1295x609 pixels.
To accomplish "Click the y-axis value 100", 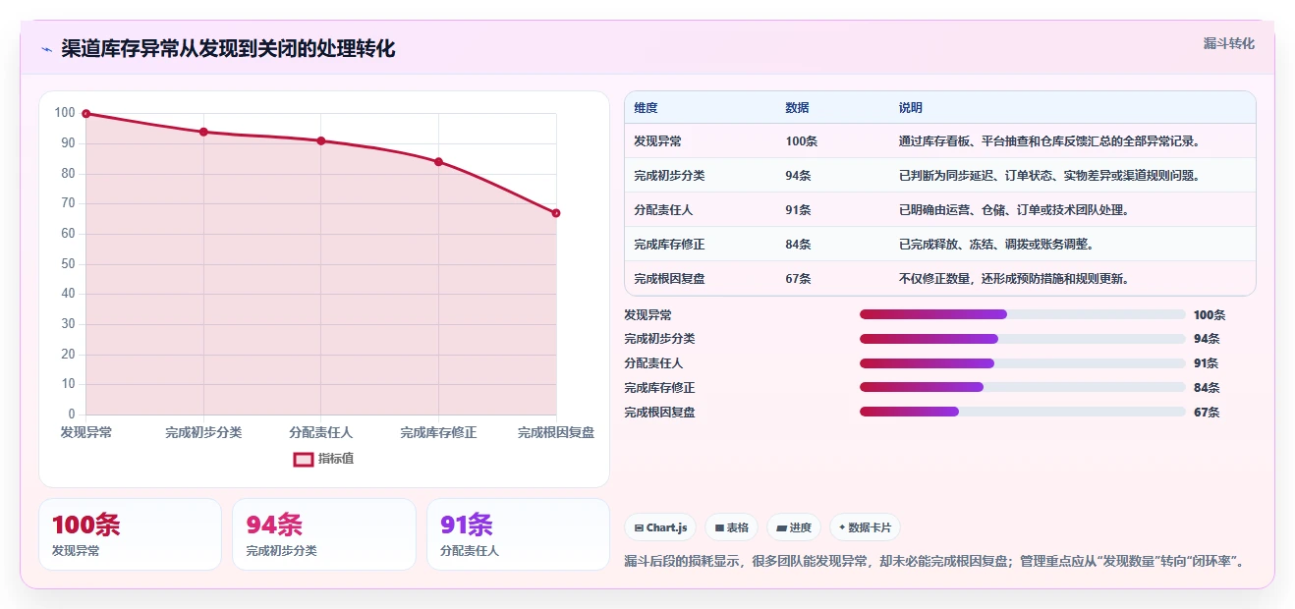I will (x=65, y=113).
